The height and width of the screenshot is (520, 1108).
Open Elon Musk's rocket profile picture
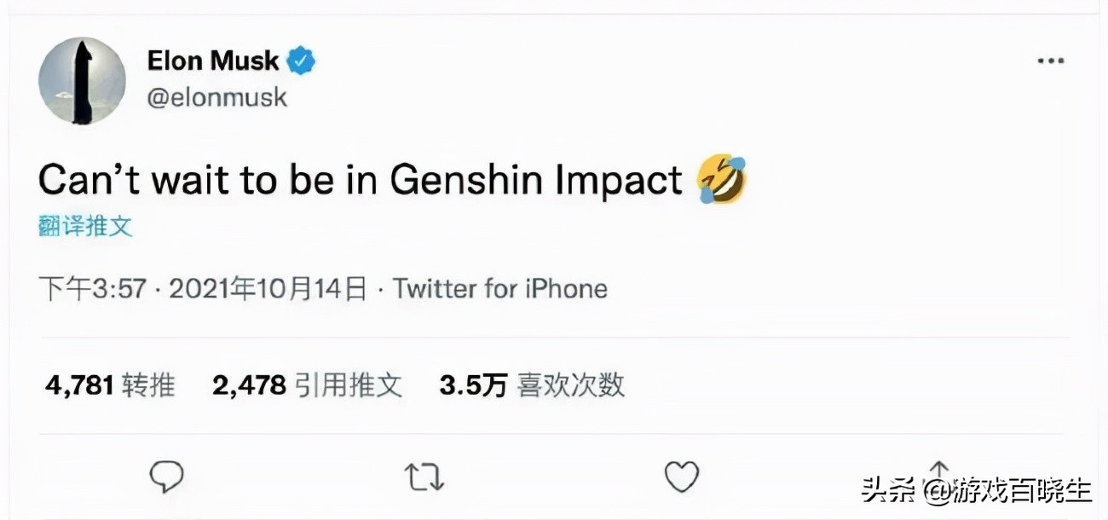coord(82,81)
